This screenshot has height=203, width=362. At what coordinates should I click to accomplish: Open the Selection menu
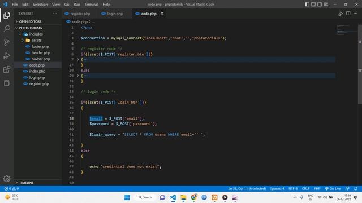coord(40,4)
